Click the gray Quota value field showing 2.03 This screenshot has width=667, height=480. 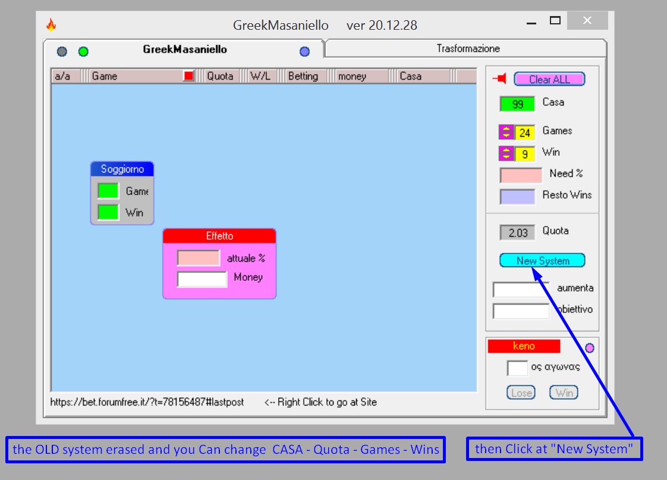coord(517,233)
